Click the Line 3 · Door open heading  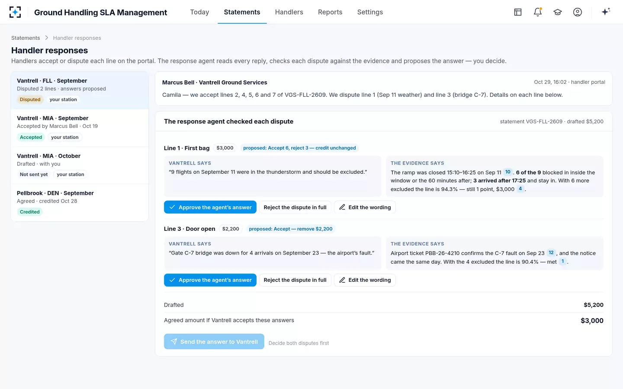coord(189,229)
